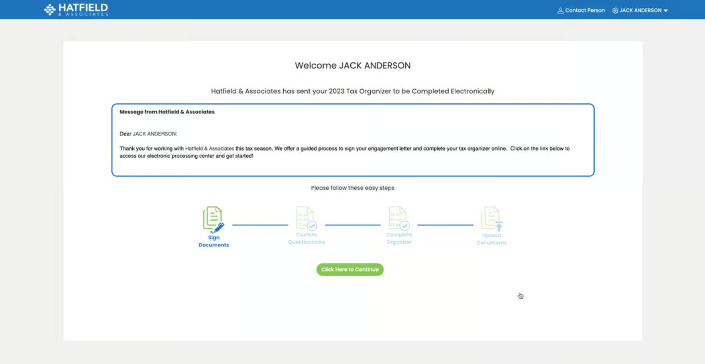The height and width of the screenshot is (364, 705).
Task: Select the Complete Organizer label
Action: tap(399, 238)
